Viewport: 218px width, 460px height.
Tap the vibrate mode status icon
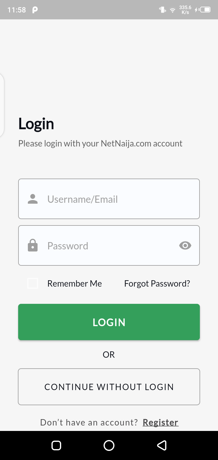point(163,10)
